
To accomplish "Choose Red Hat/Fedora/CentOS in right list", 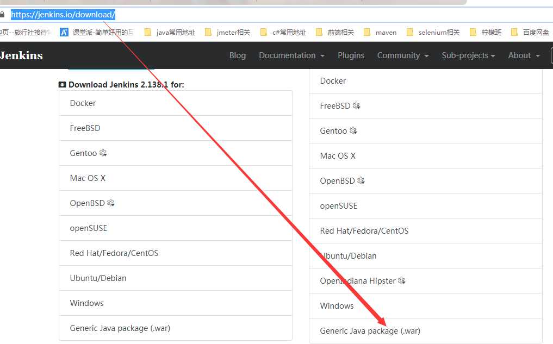I will pyautogui.click(x=426, y=231).
